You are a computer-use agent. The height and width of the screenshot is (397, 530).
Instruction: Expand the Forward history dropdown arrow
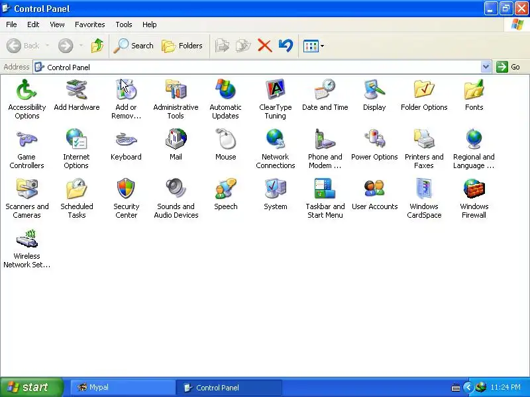tap(81, 46)
